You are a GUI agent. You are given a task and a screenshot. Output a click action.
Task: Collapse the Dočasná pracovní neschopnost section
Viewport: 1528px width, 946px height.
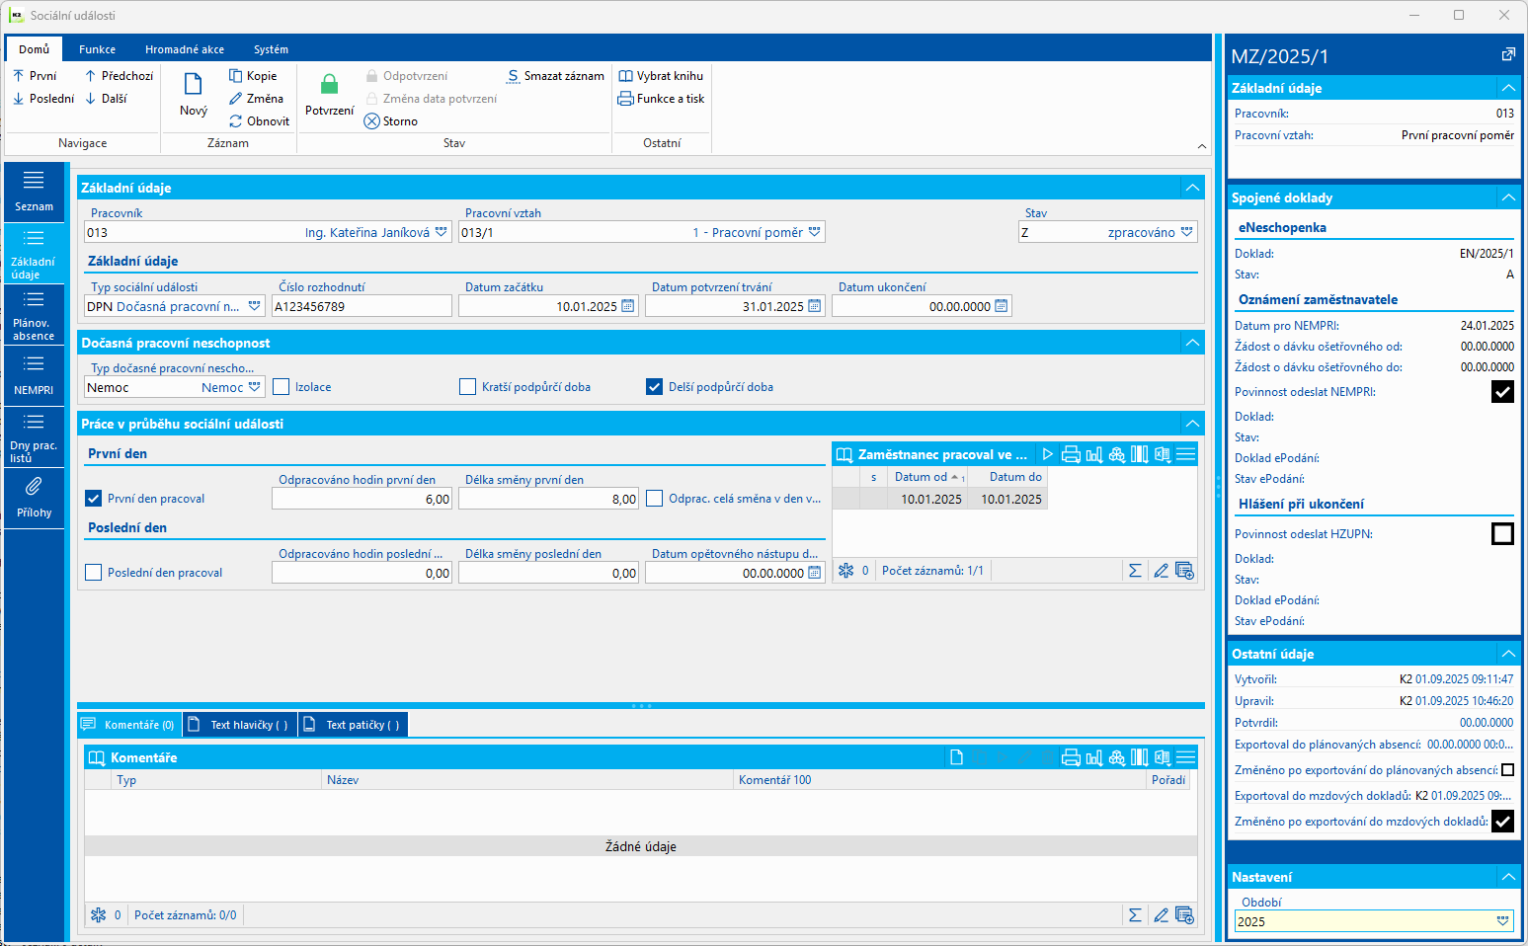[x=1193, y=343]
